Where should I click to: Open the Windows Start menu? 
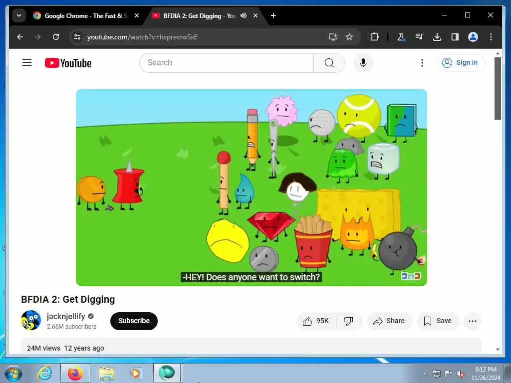13,373
